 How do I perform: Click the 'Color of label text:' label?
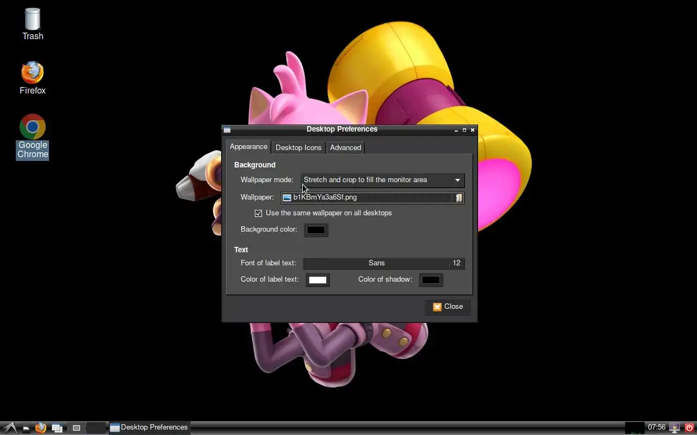point(270,279)
